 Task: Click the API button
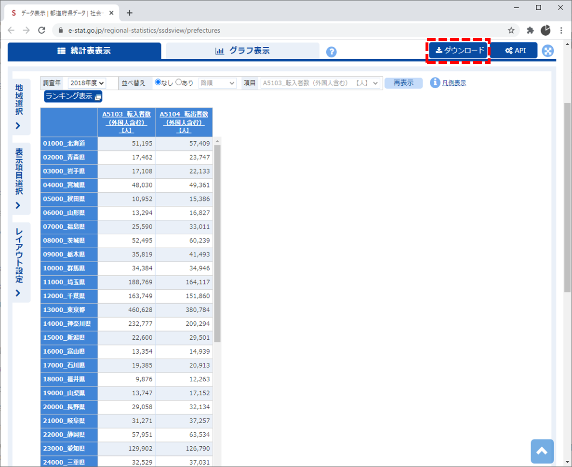[514, 50]
